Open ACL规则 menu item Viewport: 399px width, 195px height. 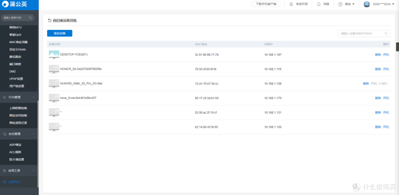(15, 152)
